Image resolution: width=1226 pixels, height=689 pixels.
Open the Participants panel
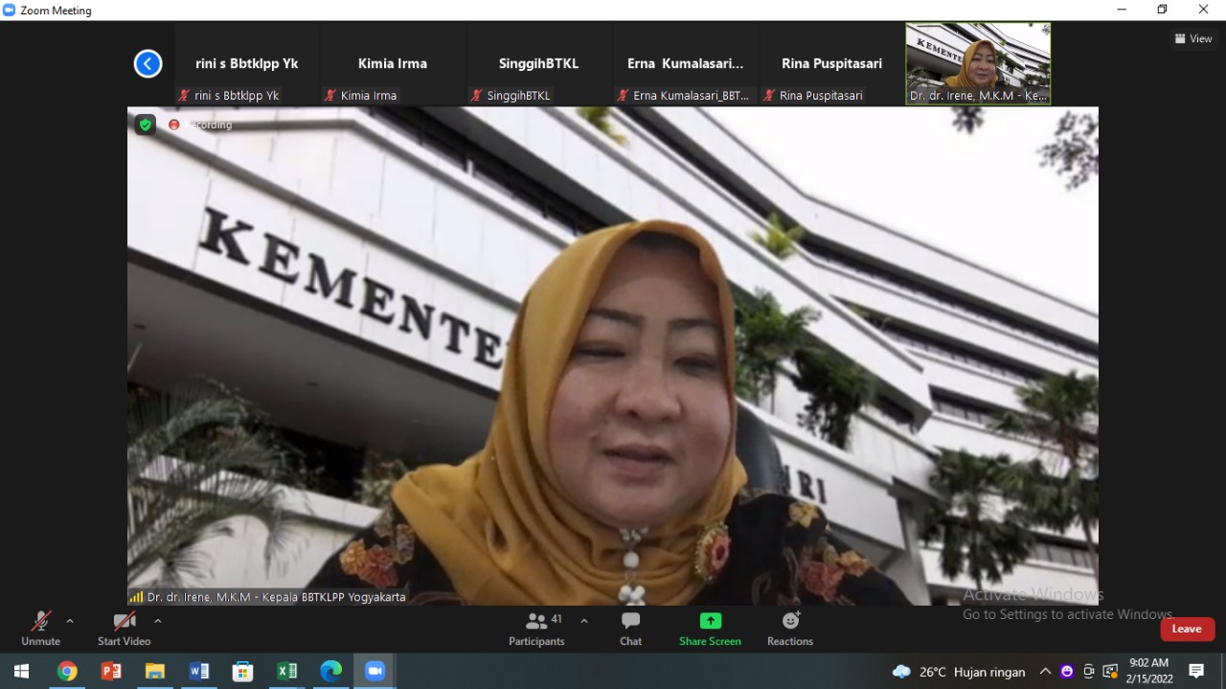click(x=536, y=630)
